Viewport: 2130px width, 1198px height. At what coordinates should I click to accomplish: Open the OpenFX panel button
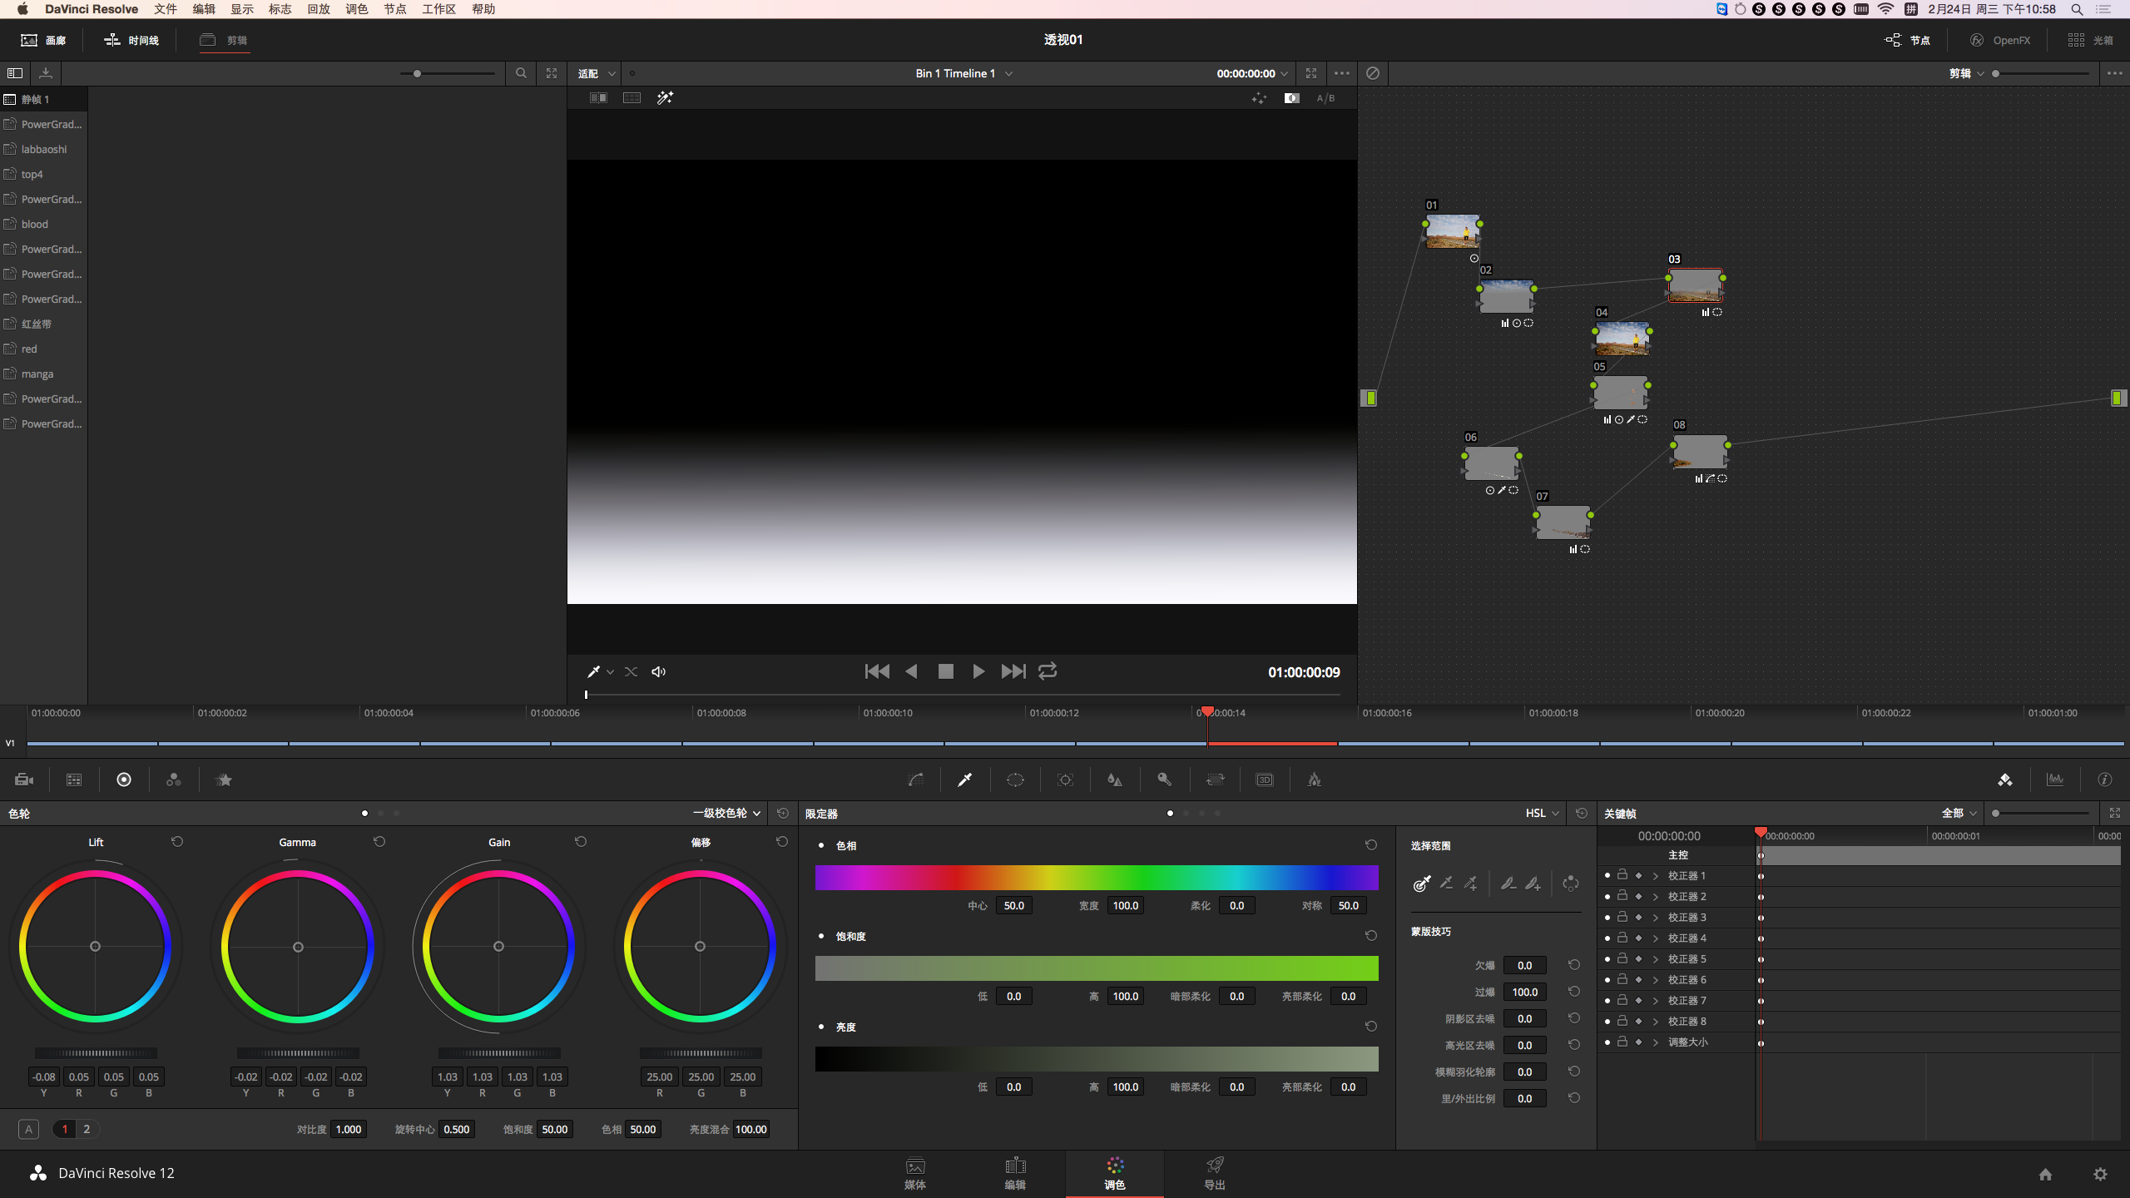(2000, 40)
